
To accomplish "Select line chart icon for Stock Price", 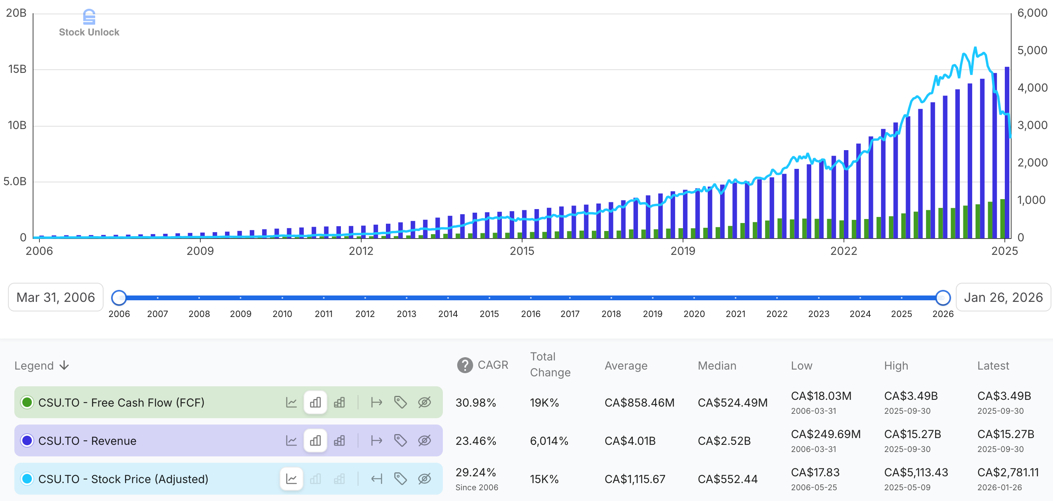I will (291, 479).
